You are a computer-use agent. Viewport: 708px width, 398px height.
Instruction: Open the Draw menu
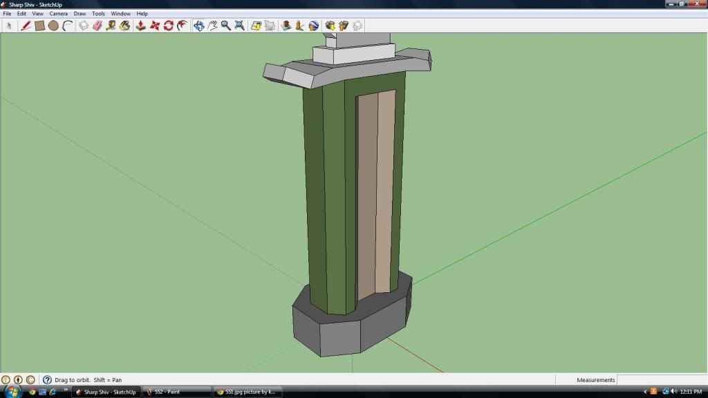click(80, 14)
